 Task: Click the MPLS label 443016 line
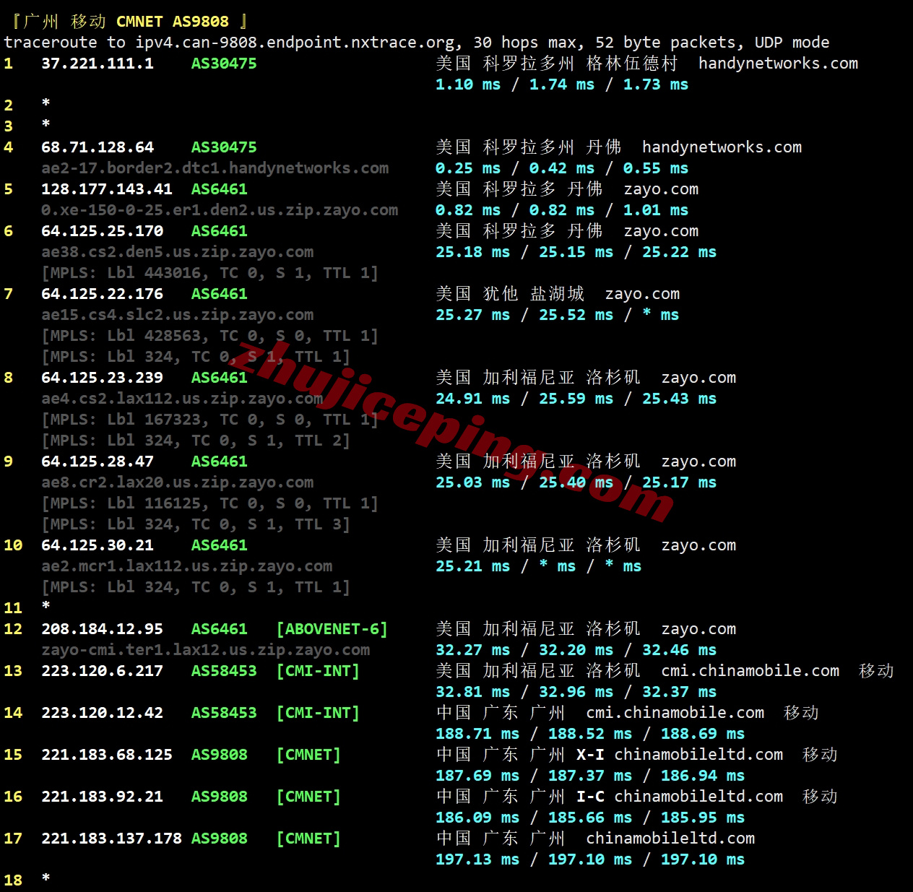(209, 273)
